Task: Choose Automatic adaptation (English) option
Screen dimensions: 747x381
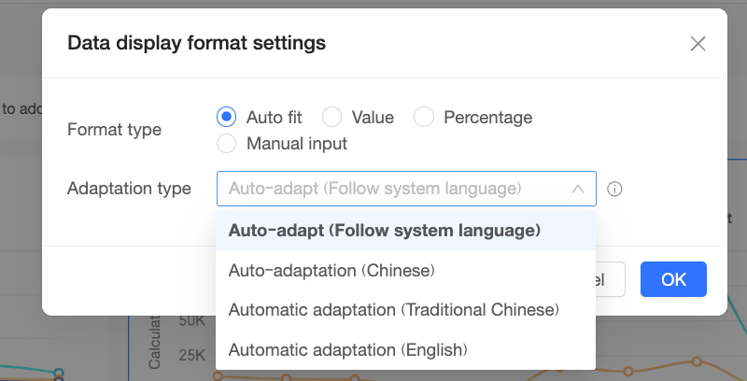Action: (x=405, y=350)
